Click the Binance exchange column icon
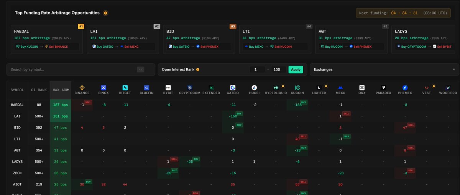The image size is (460, 195). coord(82,88)
